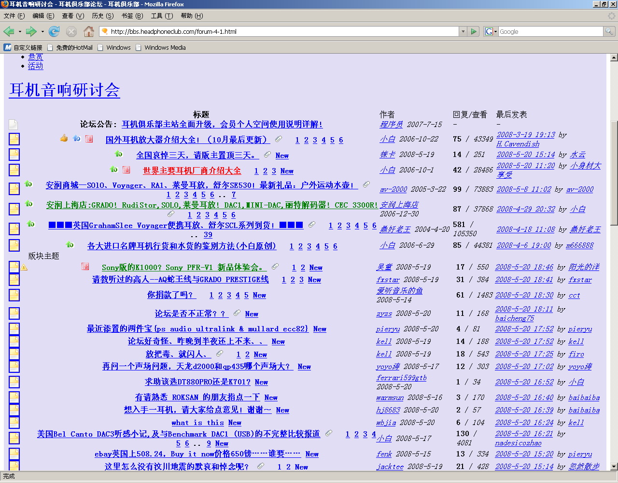The image size is (618, 483).
Task: Click the search magnifier button
Action: [x=609, y=31]
